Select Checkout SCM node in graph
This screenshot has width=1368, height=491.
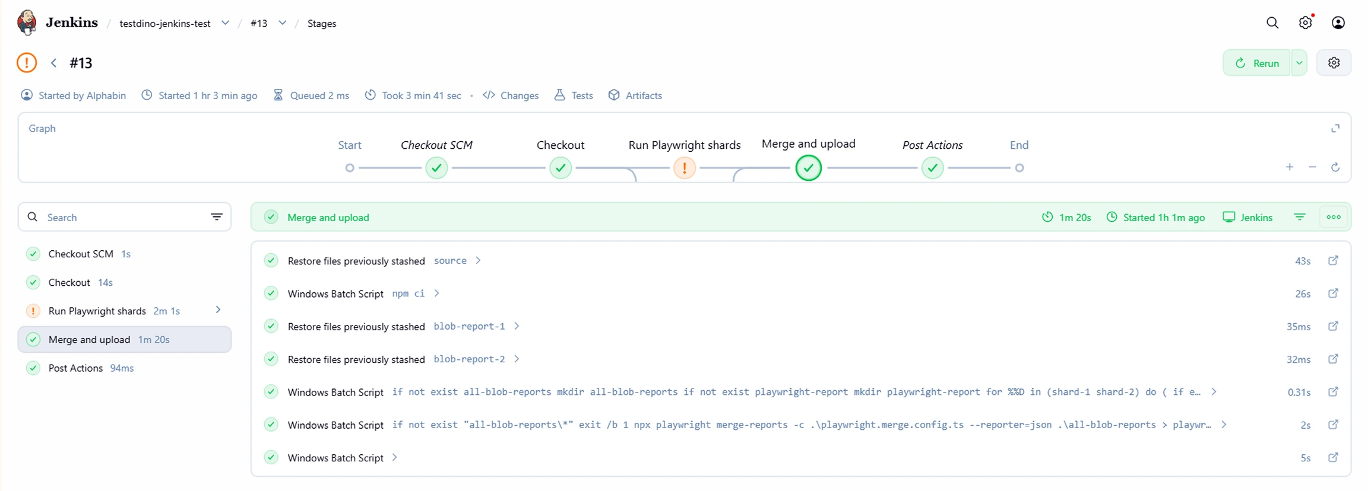436,168
